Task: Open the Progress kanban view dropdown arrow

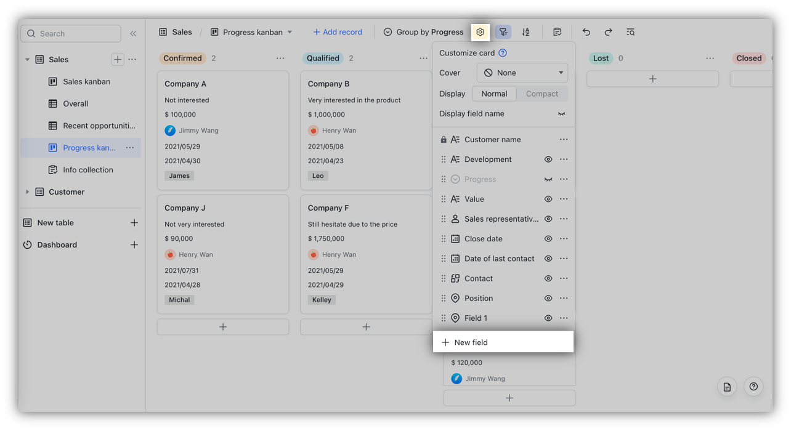Action: click(290, 32)
